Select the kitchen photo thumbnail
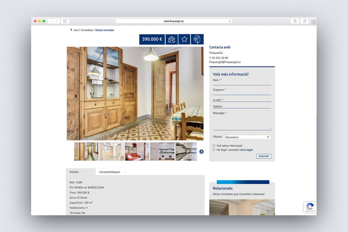The height and width of the screenshot is (232, 348). (162, 151)
